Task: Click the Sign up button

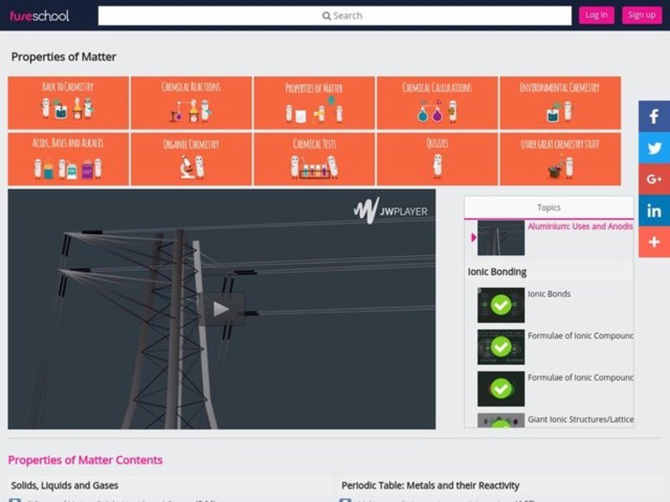Action: point(642,15)
